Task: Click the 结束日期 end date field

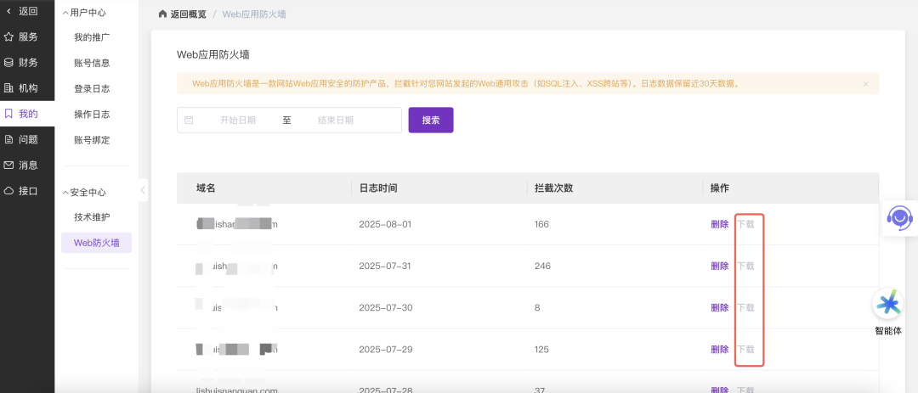Action: (x=336, y=121)
